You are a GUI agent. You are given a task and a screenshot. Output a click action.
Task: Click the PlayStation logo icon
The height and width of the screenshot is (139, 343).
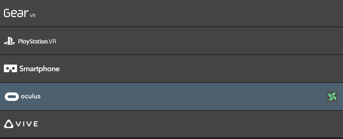click(x=10, y=41)
